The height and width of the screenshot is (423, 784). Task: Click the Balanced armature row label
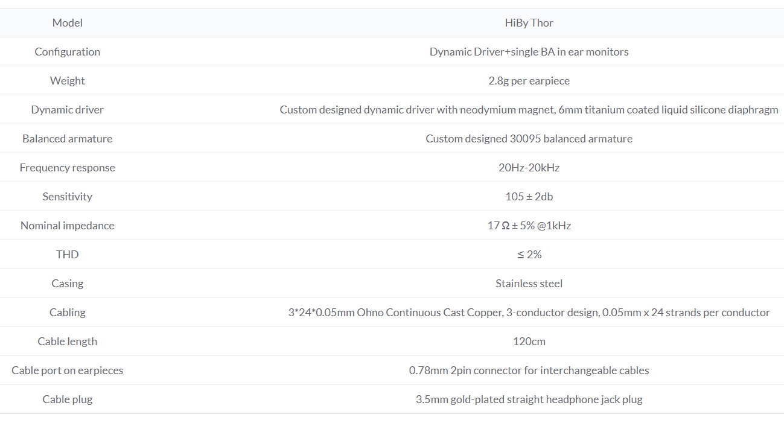67,138
